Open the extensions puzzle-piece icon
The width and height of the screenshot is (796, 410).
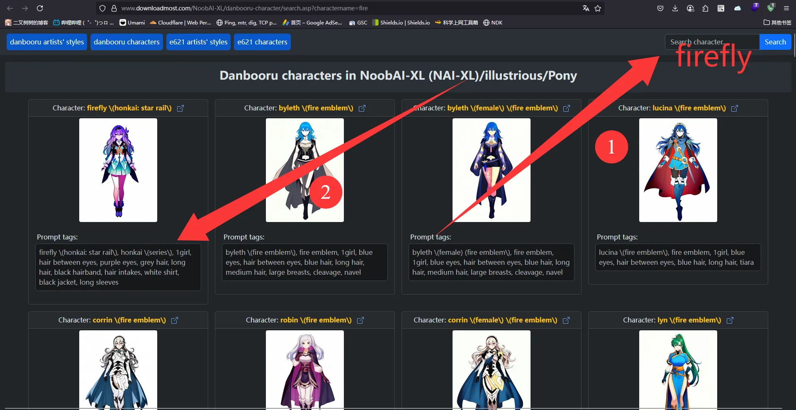(x=706, y=8)
